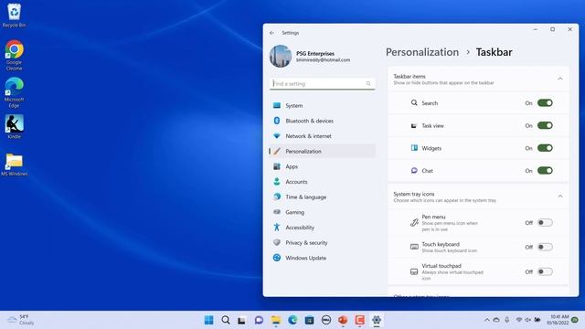
Task: Turn off the Task view toggle
Action: coord(545,125)
